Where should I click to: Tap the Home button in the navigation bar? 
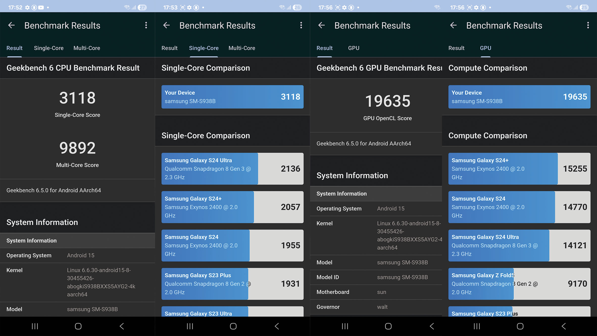78,326
